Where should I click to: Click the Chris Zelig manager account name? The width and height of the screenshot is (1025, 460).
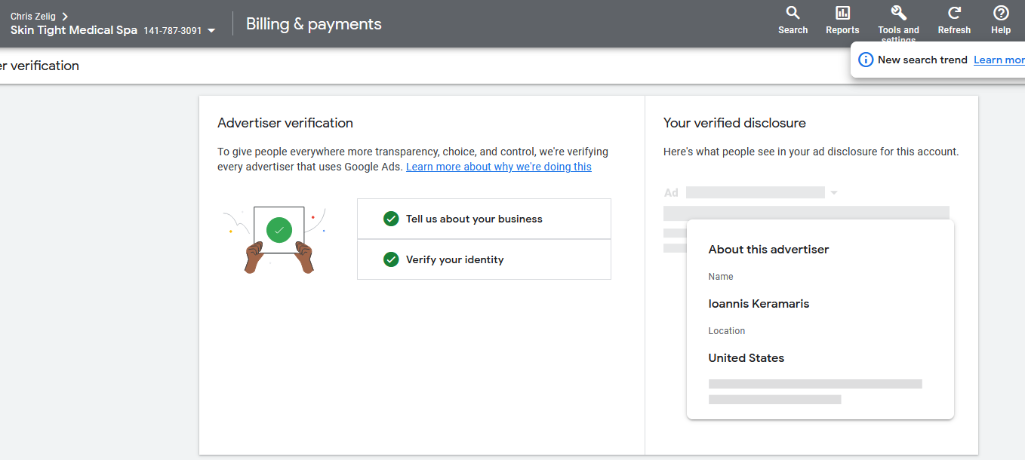[x=33, y=16]
